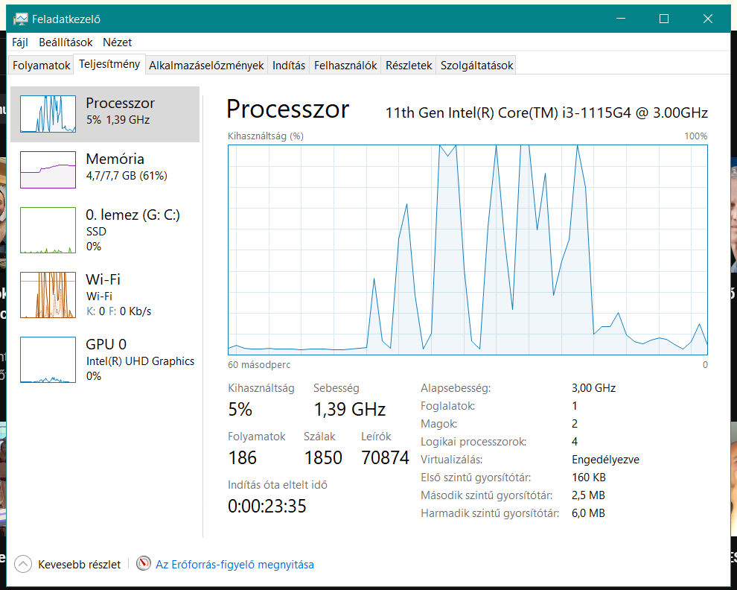Switch to the Alkalmazáselőzmények tab
The image size is (737, 590).
pos(206,65)
